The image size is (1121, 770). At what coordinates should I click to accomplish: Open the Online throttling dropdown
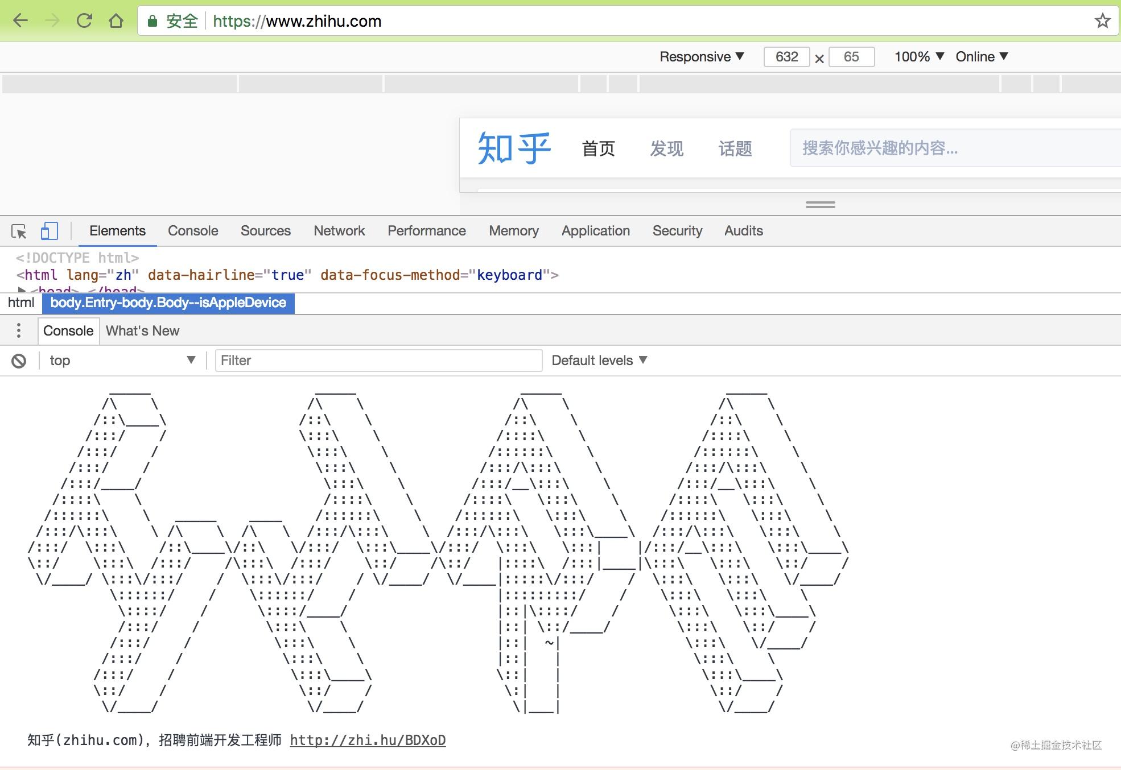pos(980,57)
